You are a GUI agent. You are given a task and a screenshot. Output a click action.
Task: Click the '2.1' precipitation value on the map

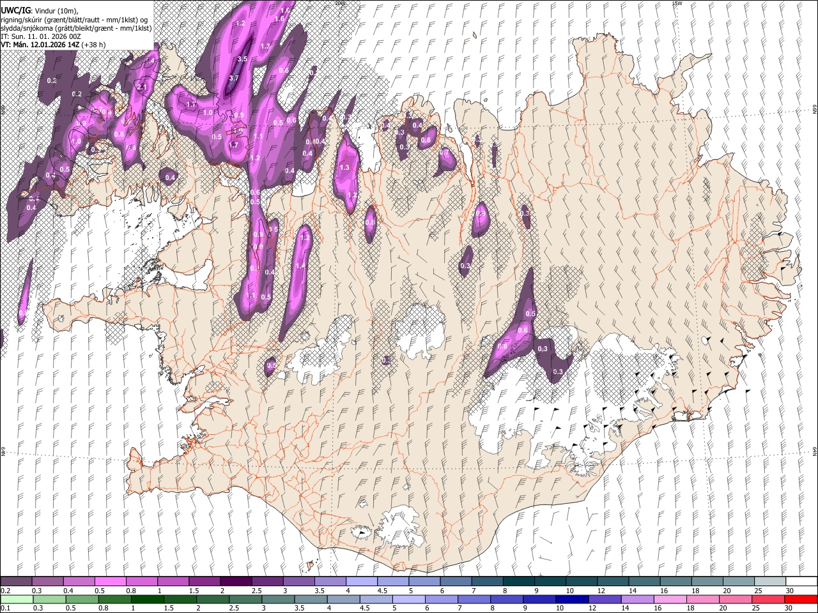coord(143,87)
